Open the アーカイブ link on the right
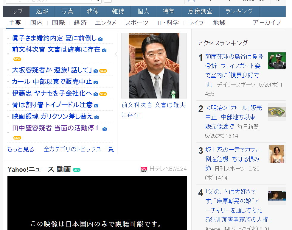 [267, 22]
